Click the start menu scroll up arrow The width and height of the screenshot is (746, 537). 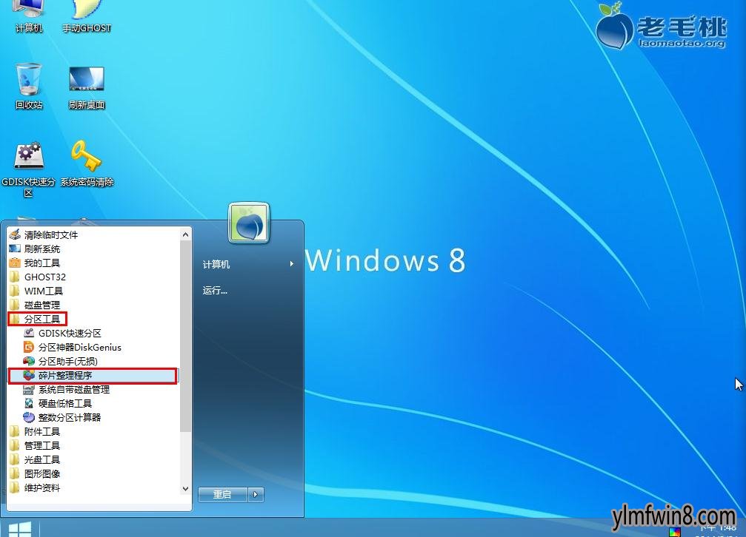coord(185,234)
